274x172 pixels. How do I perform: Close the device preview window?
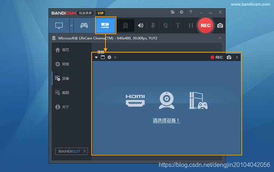[237, 57]
